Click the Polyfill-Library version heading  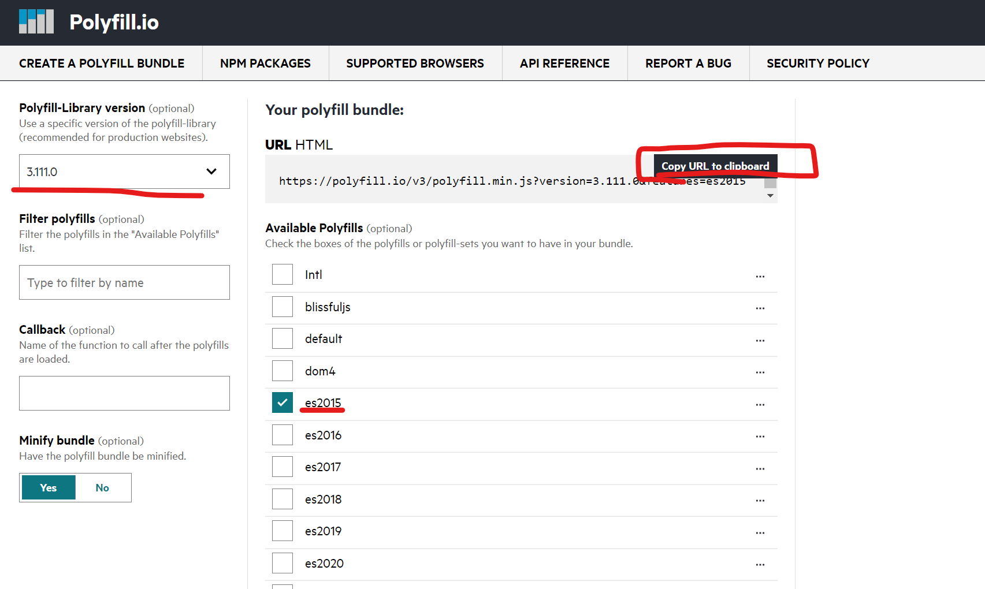click(x=82, y=108)
